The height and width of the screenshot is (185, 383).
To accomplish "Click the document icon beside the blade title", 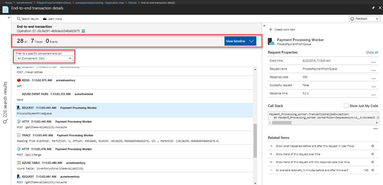I will coord(5,9).
